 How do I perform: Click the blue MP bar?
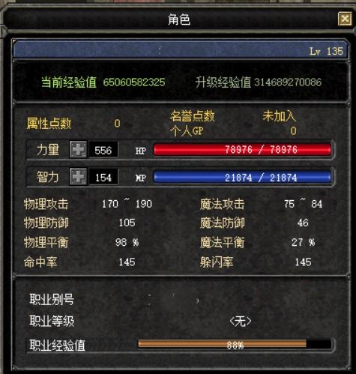tap(243, 177)
